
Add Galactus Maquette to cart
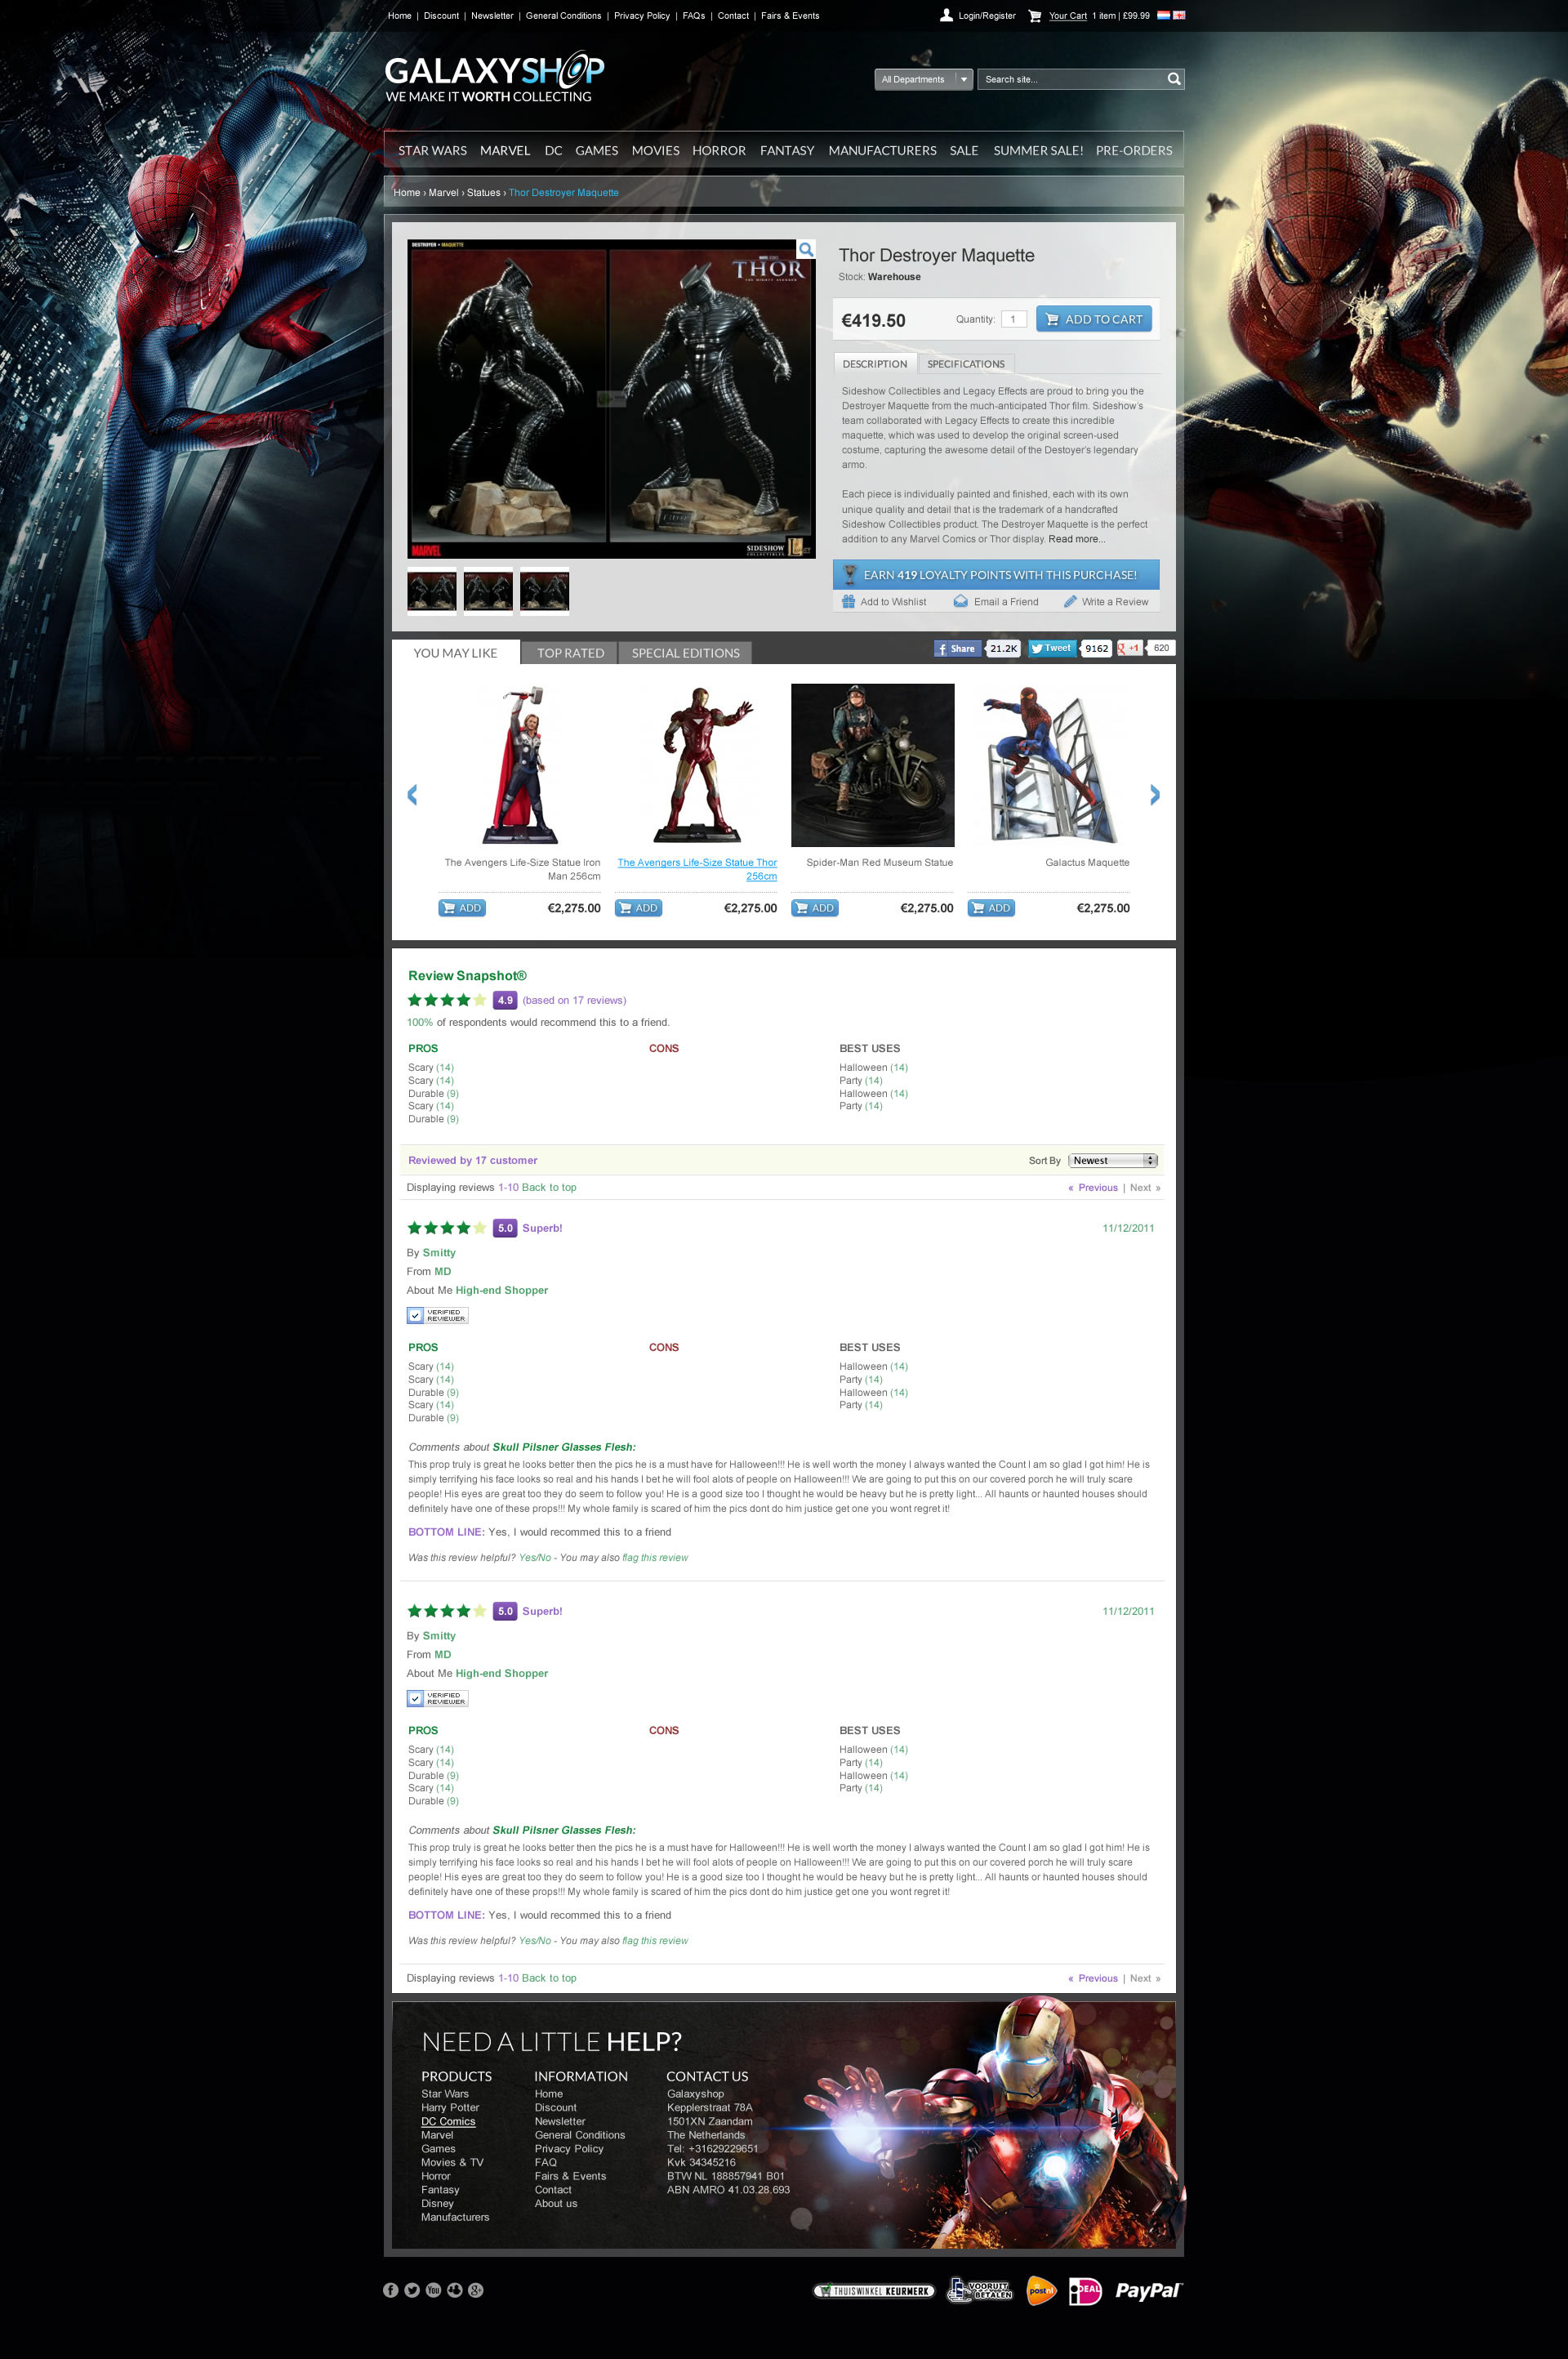click(991, 908)
